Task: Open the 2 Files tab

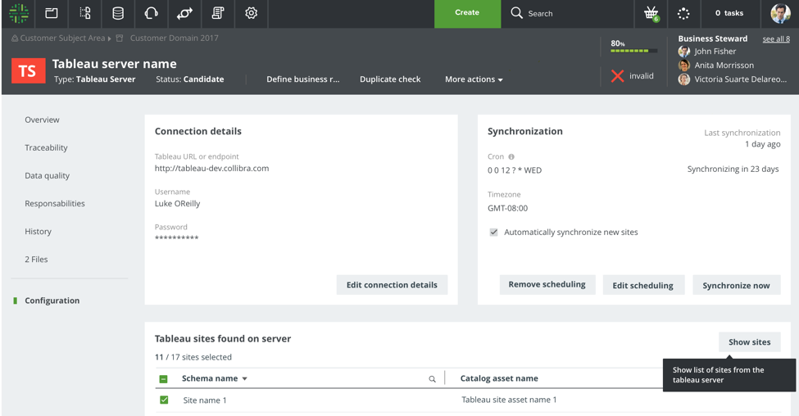Action: pyautogui.click(x=36, y=259)
